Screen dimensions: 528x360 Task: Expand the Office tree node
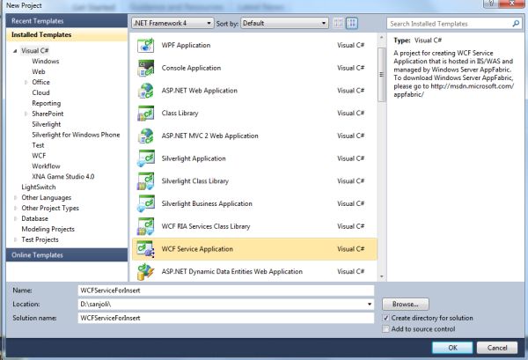26,82
